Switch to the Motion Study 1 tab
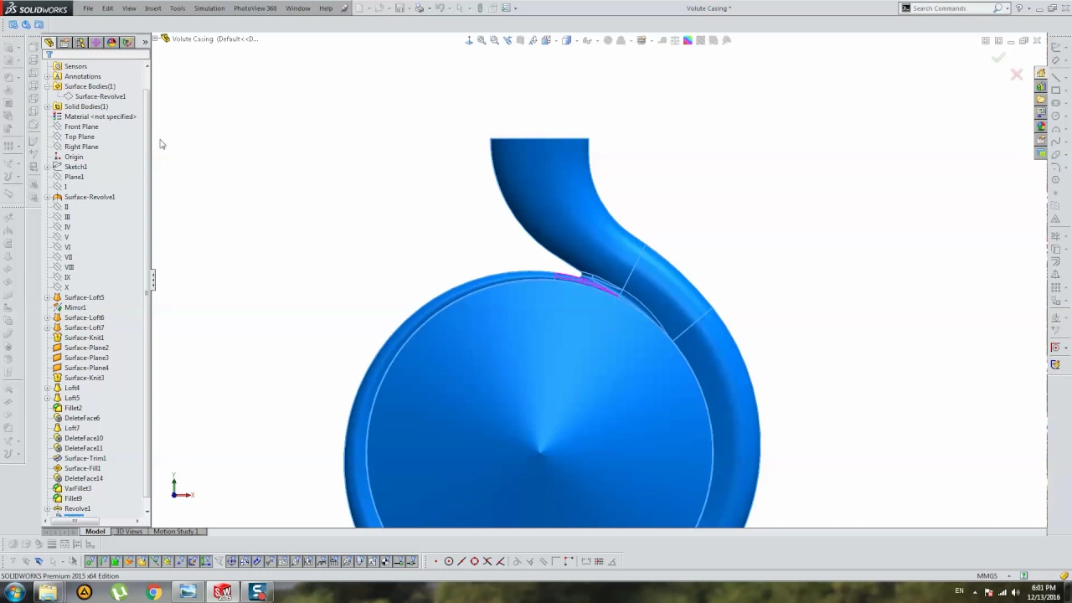This screenshot has width=1072, height=603. [x=176, y=532]
